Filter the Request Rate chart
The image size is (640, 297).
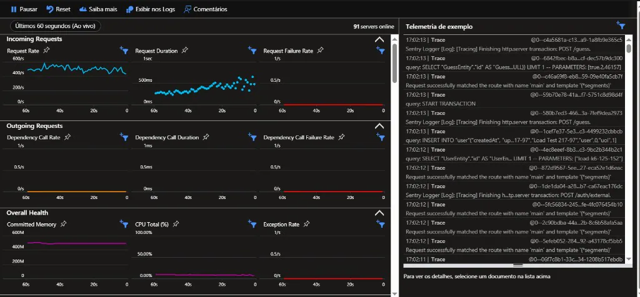(124, 50)
